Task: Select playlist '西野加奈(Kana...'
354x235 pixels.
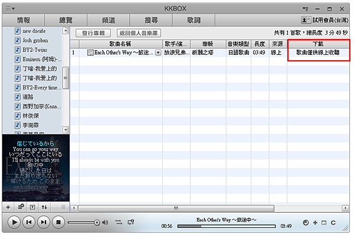Action: 42,106
